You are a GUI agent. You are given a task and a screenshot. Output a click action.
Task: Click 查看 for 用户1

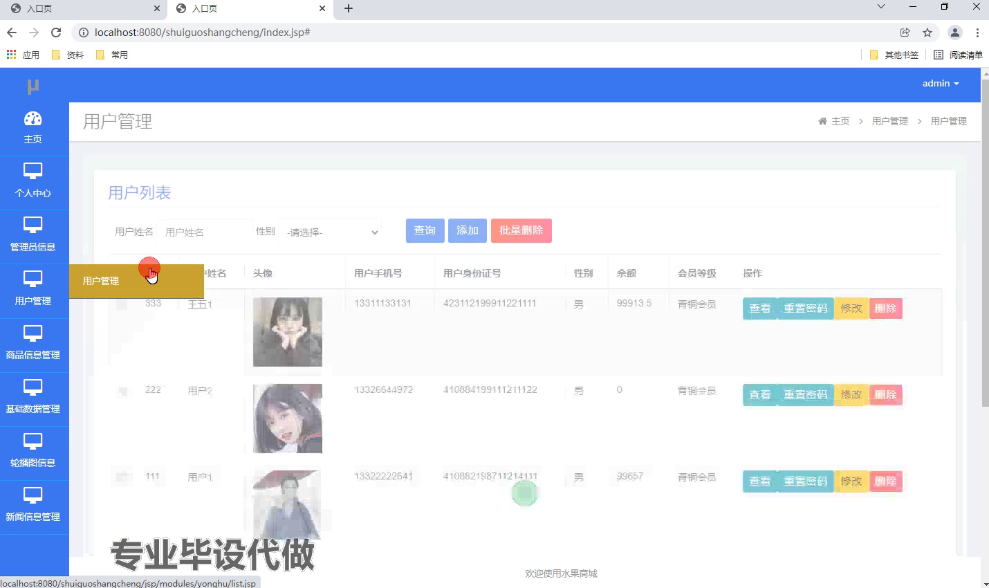point(760,481)
